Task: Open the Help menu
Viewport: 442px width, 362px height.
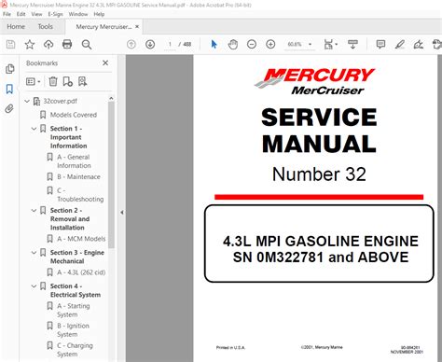Action: (x=99, y=14)
